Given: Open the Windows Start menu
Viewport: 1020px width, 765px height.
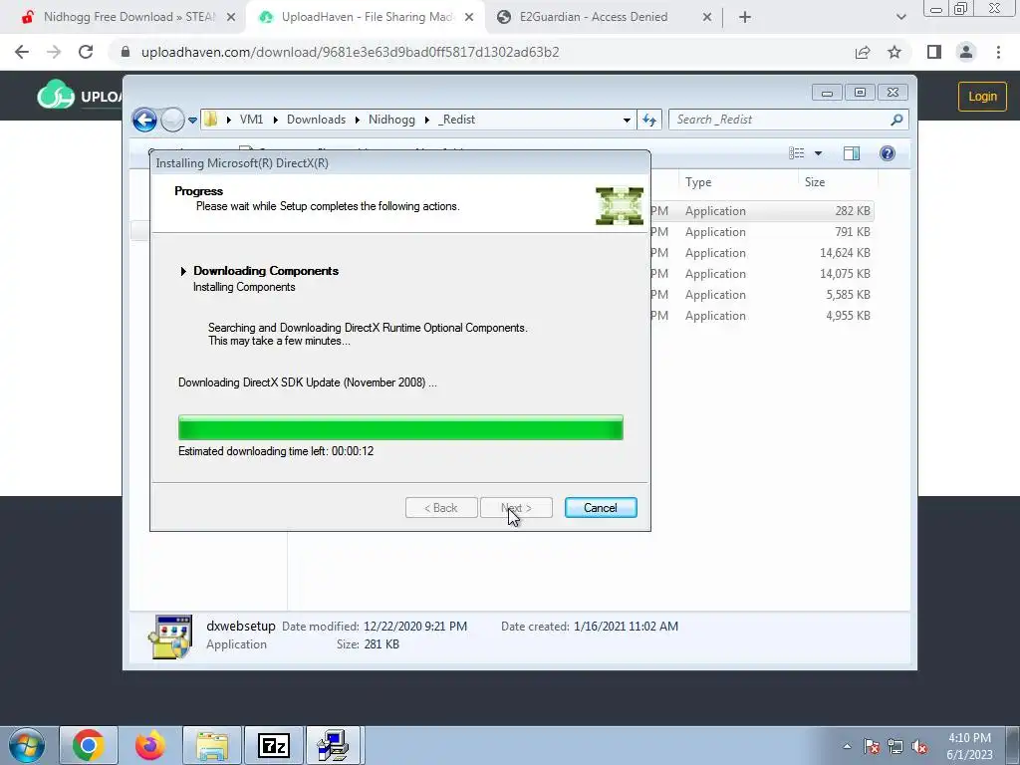Looking at the screenshot, I should click(x=27, y=745).
